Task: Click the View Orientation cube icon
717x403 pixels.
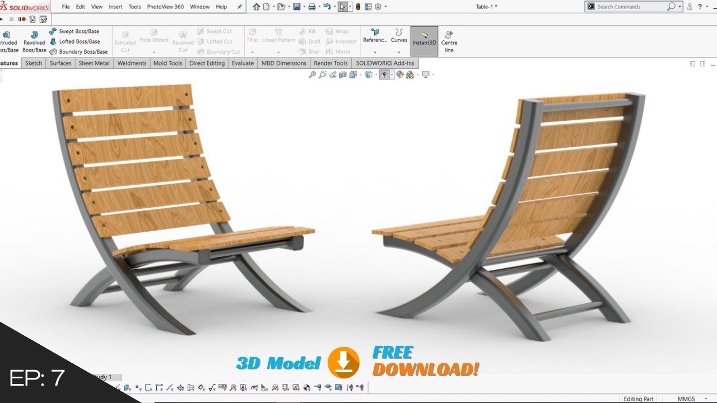Action: [x=353, y=74]
